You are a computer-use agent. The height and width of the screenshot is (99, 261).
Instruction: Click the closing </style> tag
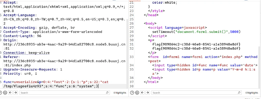click(x=156, y=11)
